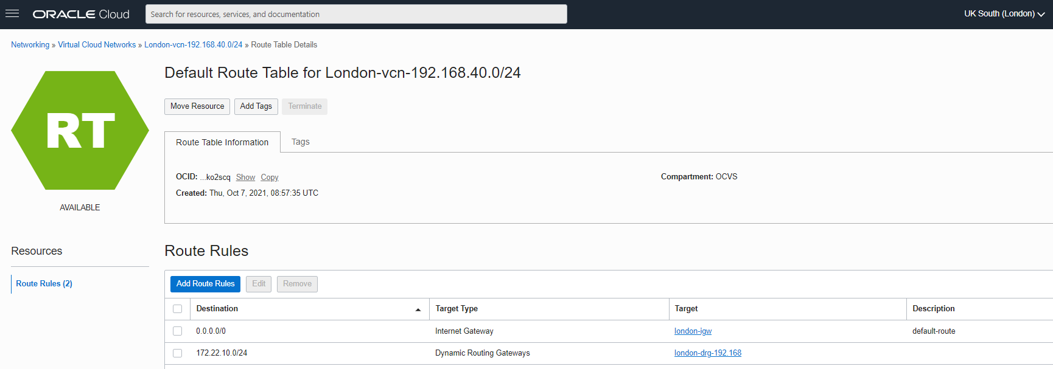Focus the resource search field
Viewport: 1053px width, 369px height.
(356, 14)
